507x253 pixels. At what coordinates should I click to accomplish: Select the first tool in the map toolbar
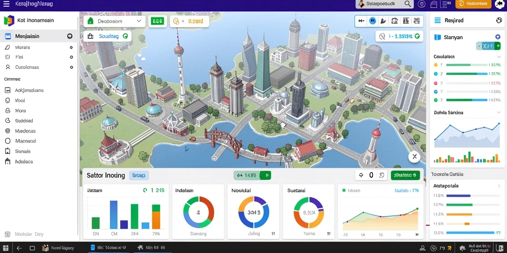(361, 21)
